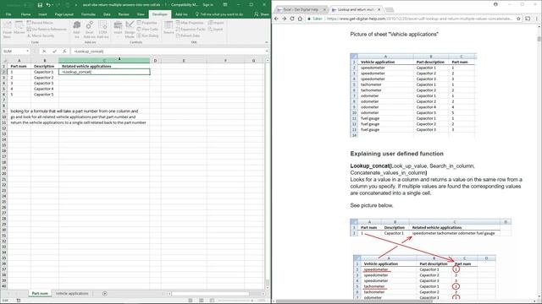Screen dimensions: 542x304
Task: Switch to the Page Layout tab
Action: coord(64,14)
